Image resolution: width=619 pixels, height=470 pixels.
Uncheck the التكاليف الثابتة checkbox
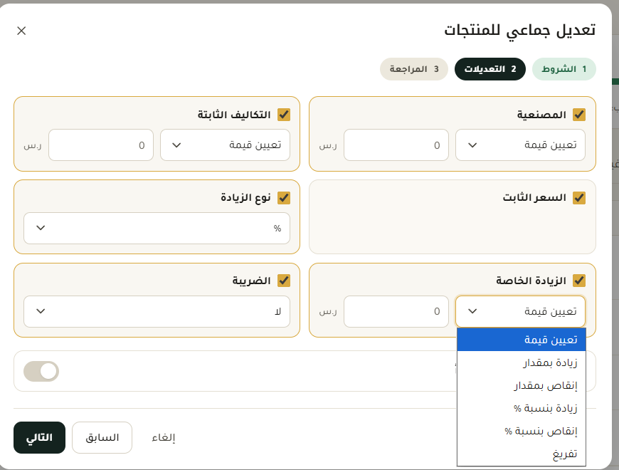[284, 115]
